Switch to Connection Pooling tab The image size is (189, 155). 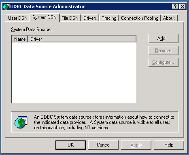click(x=140, y=18)
